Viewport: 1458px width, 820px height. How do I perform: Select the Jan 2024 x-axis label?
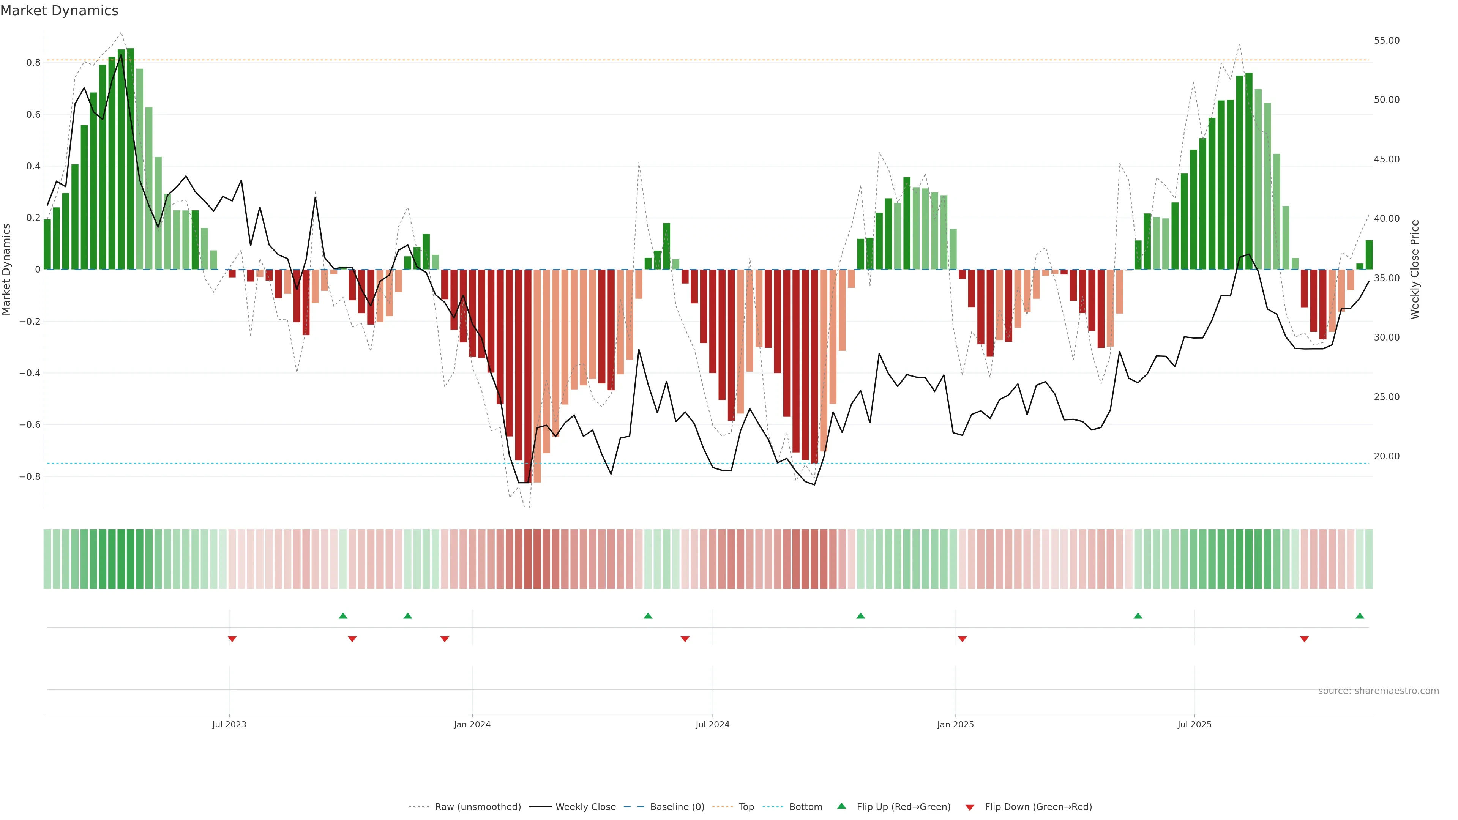click(x=472, y=724)
